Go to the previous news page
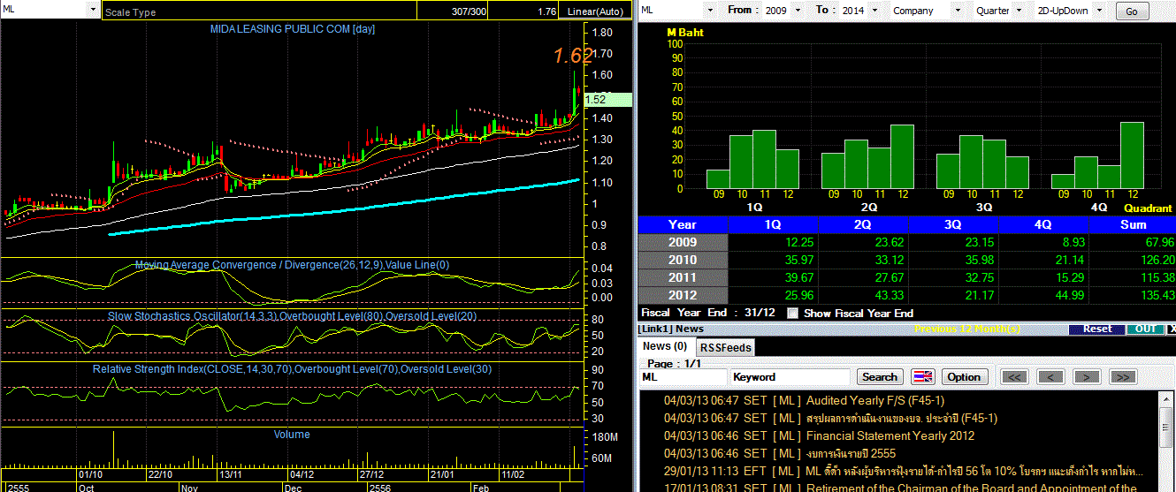The height and width of the screenshot is (492, 1176). point(1050,377)
